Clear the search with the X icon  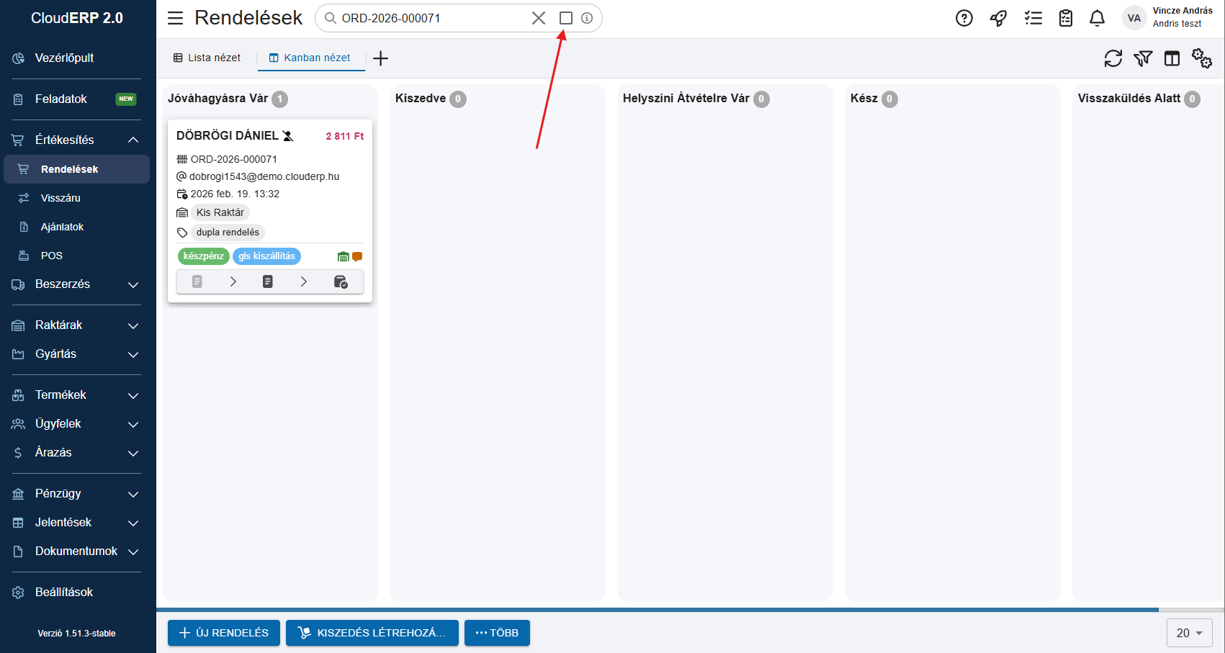pyautogui.click(x=538, y=18)
